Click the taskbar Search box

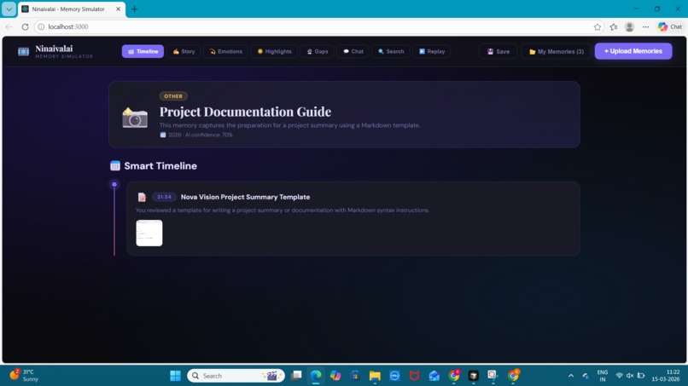point(236,376)
